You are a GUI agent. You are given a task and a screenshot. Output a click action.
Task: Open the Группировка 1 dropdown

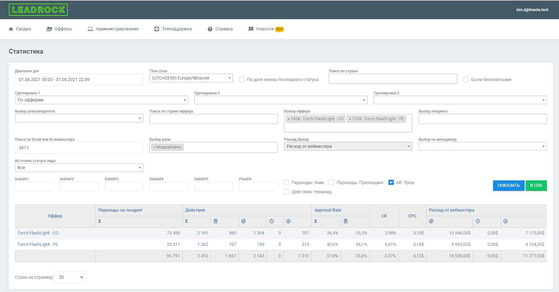[101, 100]
